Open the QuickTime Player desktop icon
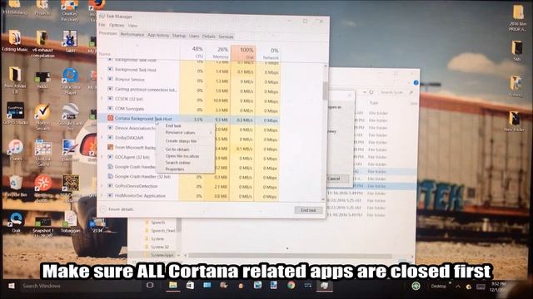 coord(70,81)
